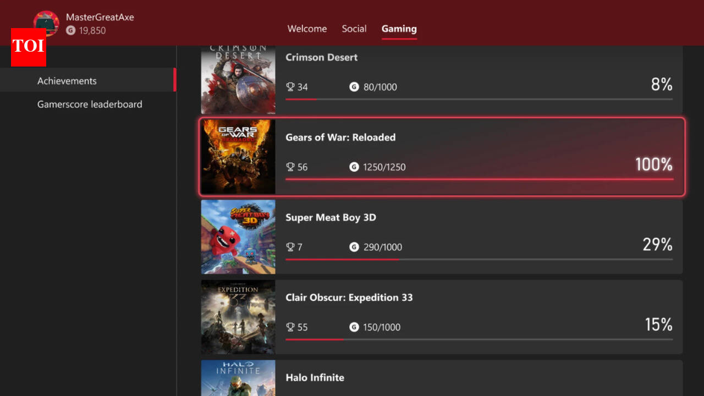Select the trophy icon for Clair Obscur achievements

click(290, 327)
